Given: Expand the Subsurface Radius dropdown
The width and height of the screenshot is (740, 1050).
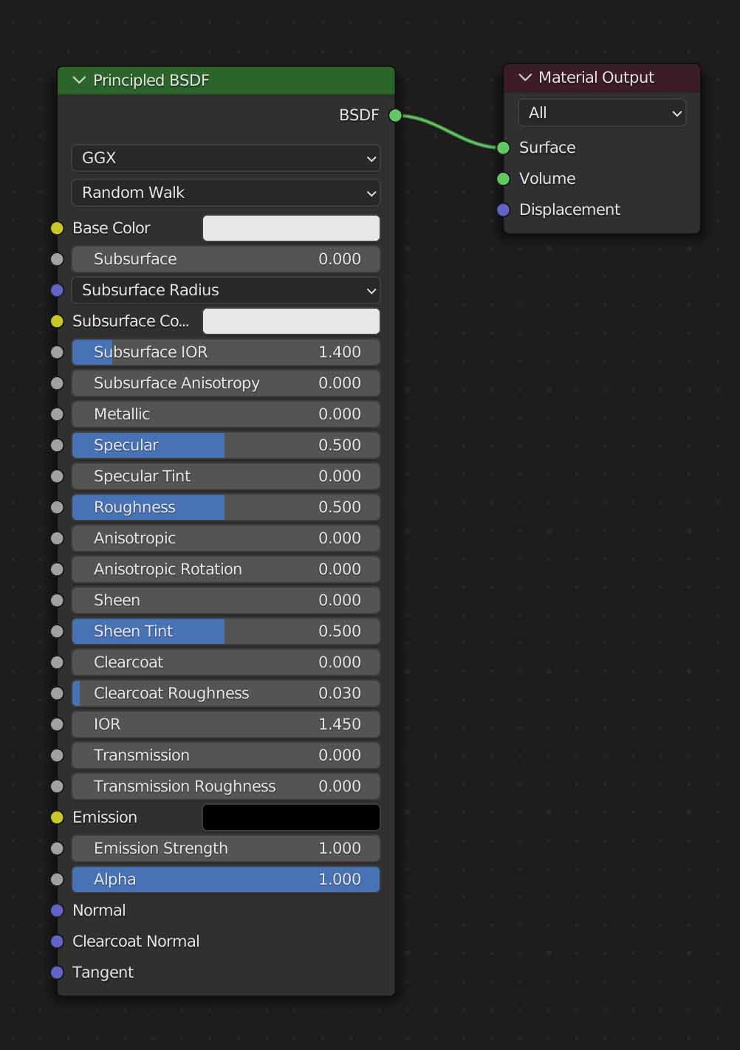Looking at the screenshot, I should click(226, 290).
